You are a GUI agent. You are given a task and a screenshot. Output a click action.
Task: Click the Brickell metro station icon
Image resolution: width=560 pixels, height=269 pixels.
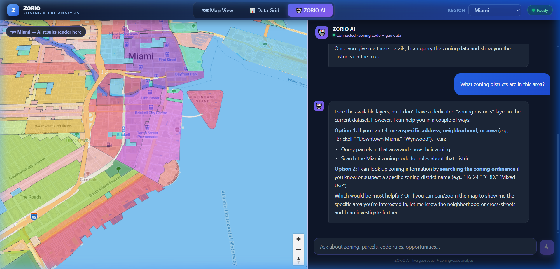(123, 129)
